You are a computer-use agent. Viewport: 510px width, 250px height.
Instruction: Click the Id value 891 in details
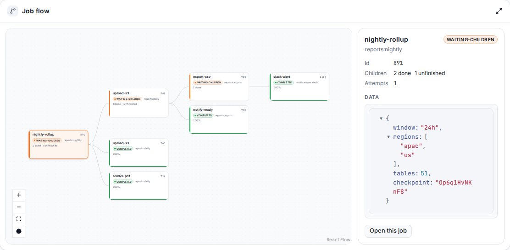398,63
